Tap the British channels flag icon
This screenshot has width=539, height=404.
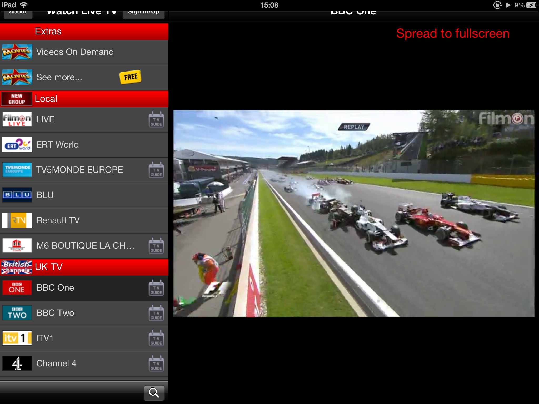coord(17,267)
